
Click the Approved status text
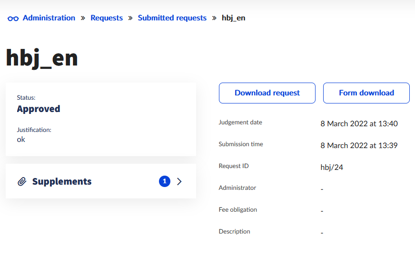pos(39,109)
